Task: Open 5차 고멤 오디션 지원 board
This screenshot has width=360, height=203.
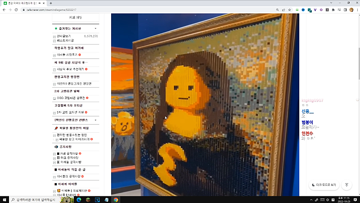Action: (x=70, y=112)
